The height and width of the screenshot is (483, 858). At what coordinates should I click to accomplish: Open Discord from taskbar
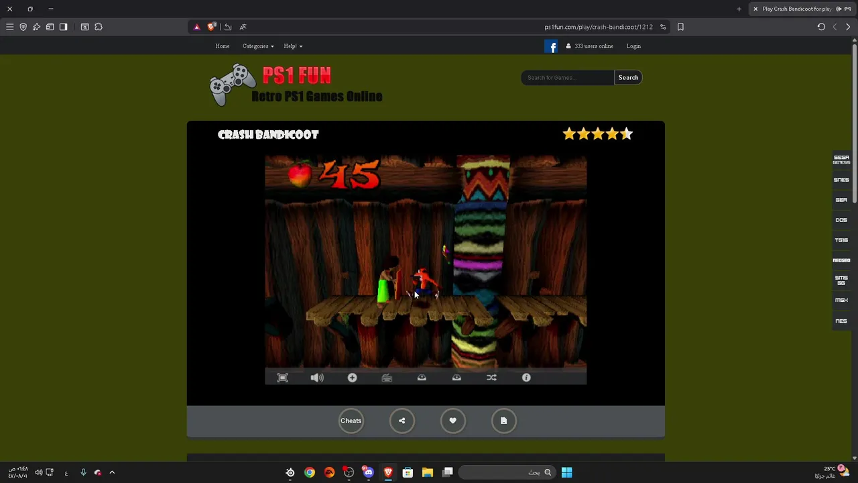click(368, 472)
